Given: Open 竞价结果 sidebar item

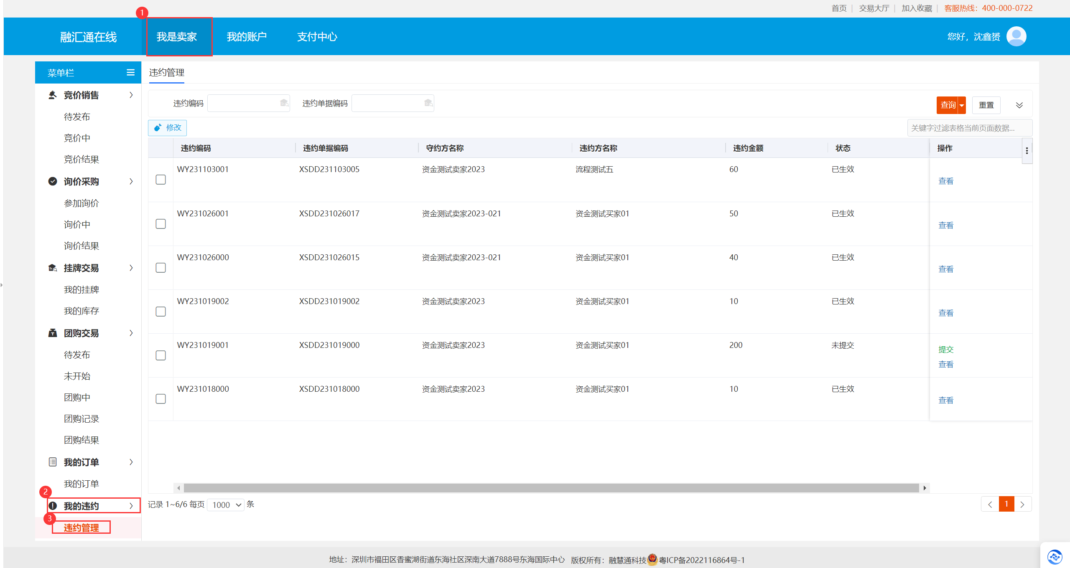Looking at the screenshot, I should pyautogui.click(x=82, y=159).
